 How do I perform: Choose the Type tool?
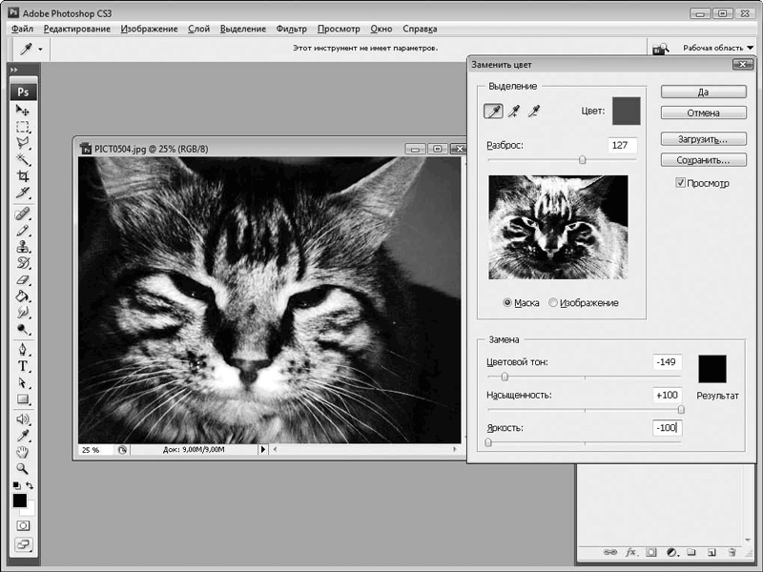23,366
